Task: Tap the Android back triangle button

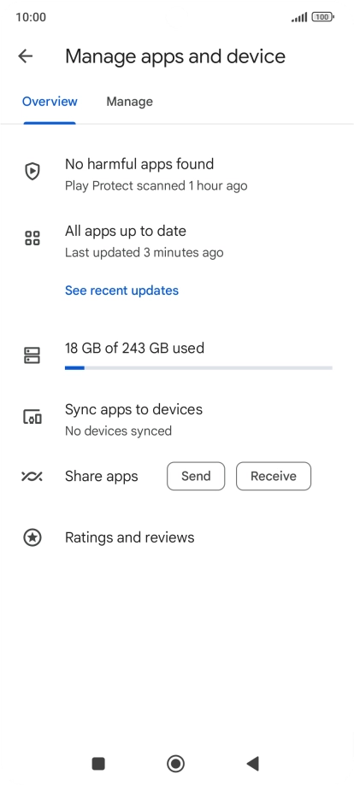Action: 253,764
